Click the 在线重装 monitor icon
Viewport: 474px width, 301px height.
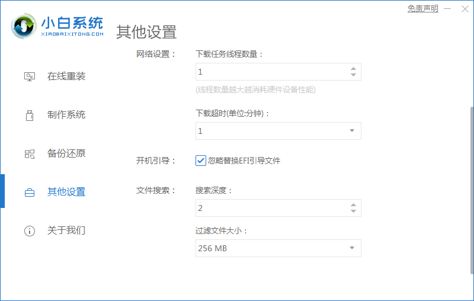30,76
